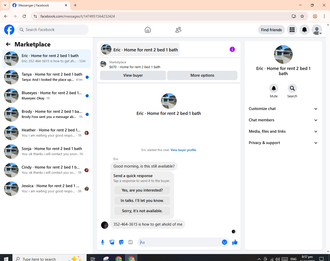Screen dimensions: 330x261
Task: Send a thumbs-up like
Action: (x=235, y=242)
